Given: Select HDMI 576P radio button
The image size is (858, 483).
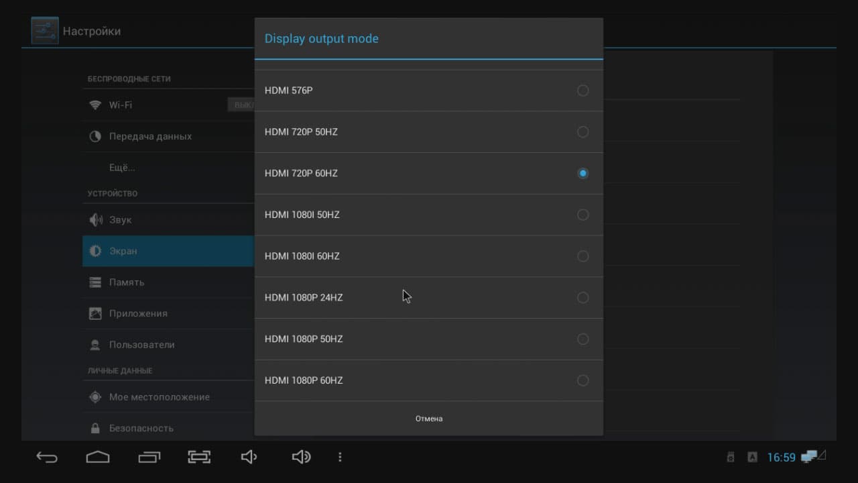Looking at the screenshot, I should tap(583, 91).
